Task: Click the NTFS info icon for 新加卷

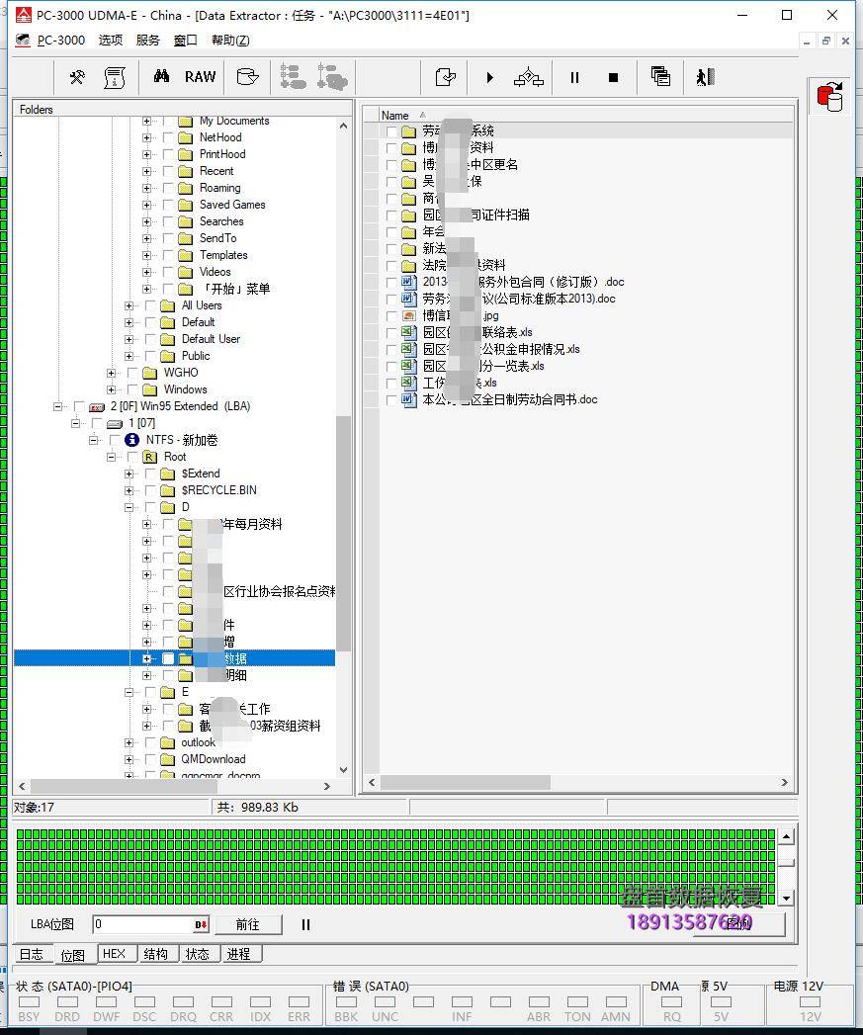Action: point(132,440)
